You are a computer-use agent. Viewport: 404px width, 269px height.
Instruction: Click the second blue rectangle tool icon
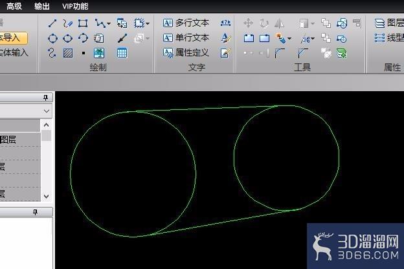point(264,38)
